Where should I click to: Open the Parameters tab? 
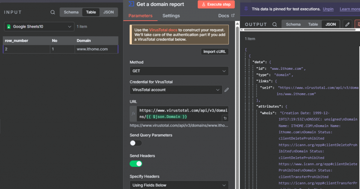[140, 16]
